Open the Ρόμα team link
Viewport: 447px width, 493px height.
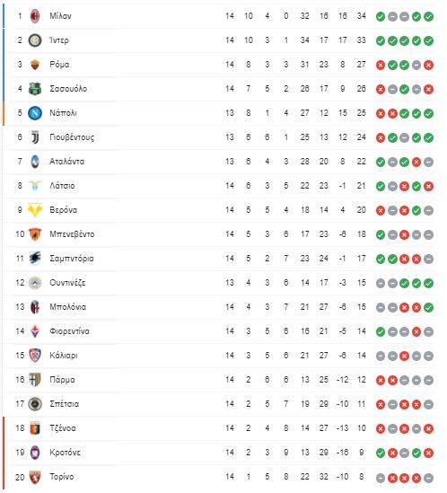point(59,65)
